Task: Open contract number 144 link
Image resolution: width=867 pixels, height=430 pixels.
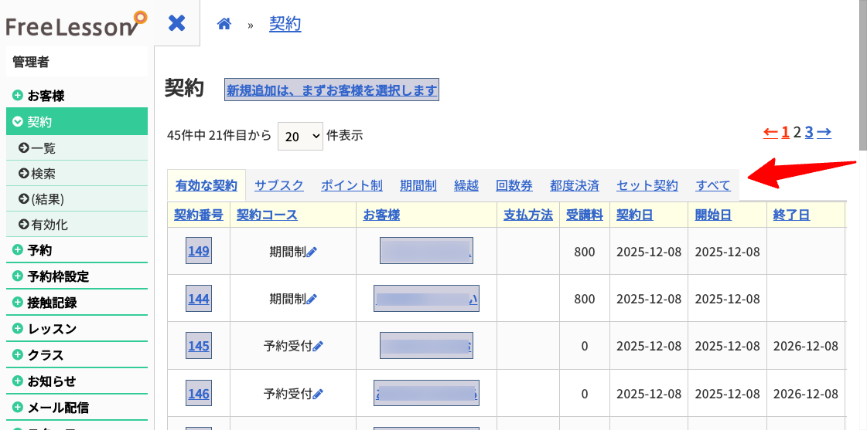Action: pos(199,299)
